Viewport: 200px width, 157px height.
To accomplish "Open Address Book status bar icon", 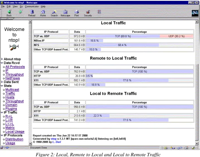I will coord(186,148).
